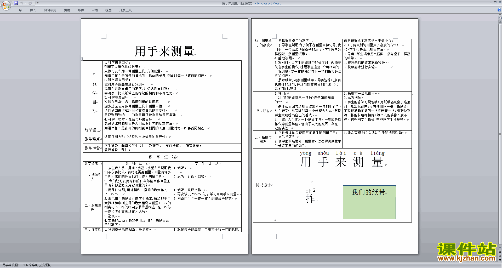The width and height of the screenshot is (502, 268).
Task: Click the Next Page double-arrow button
Action: click(x=500, y=260)
